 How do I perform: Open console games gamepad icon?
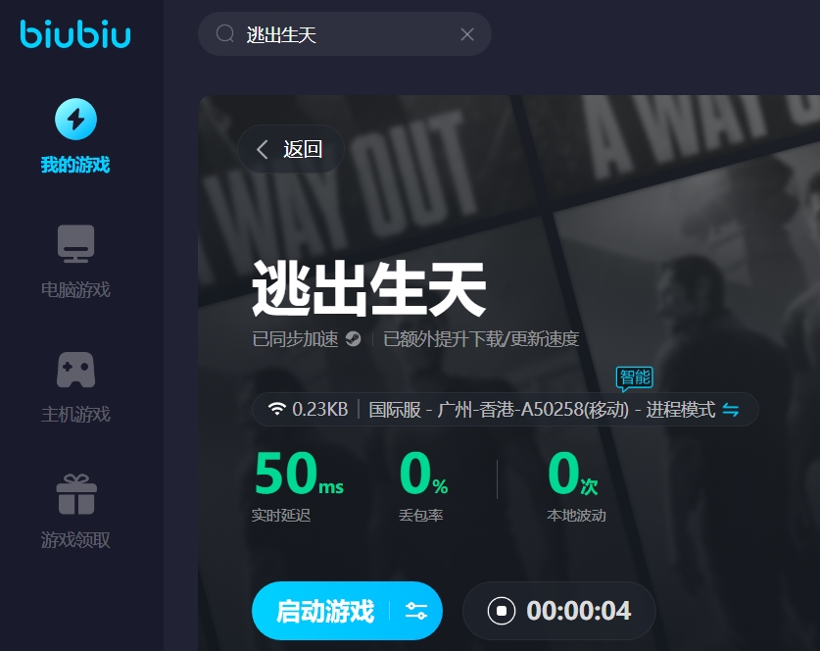pos(75,370)
